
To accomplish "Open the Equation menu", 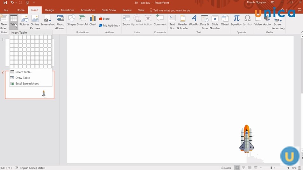I will tap(236, 22).
